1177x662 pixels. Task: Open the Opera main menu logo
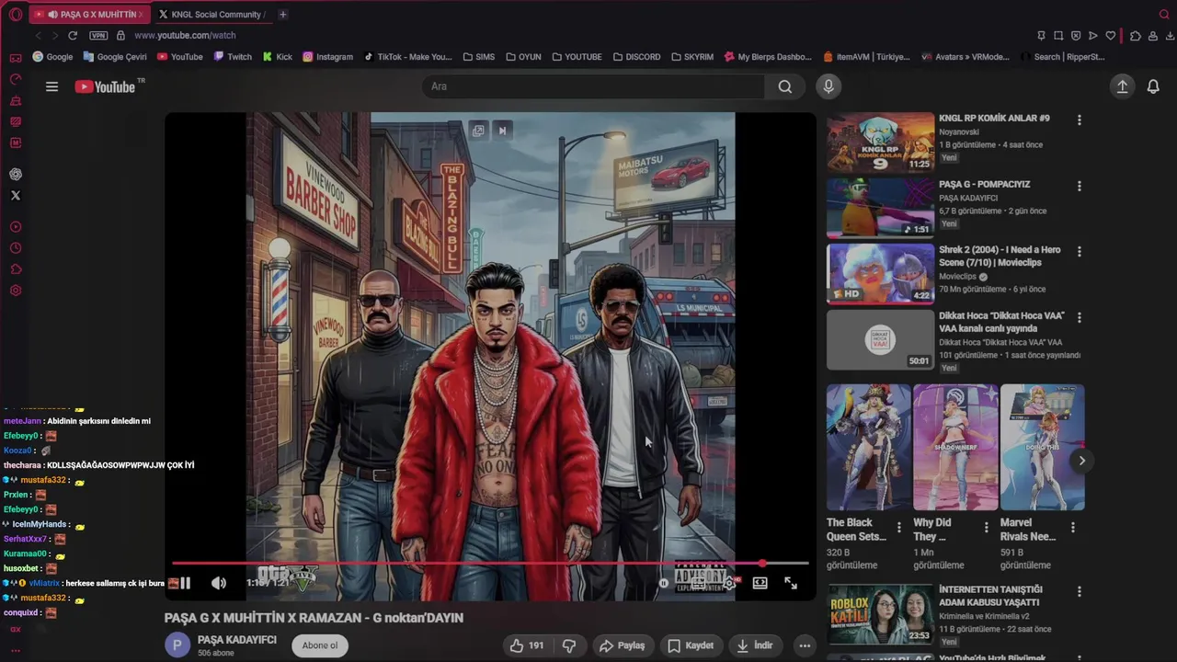click(x=15, y=15)
